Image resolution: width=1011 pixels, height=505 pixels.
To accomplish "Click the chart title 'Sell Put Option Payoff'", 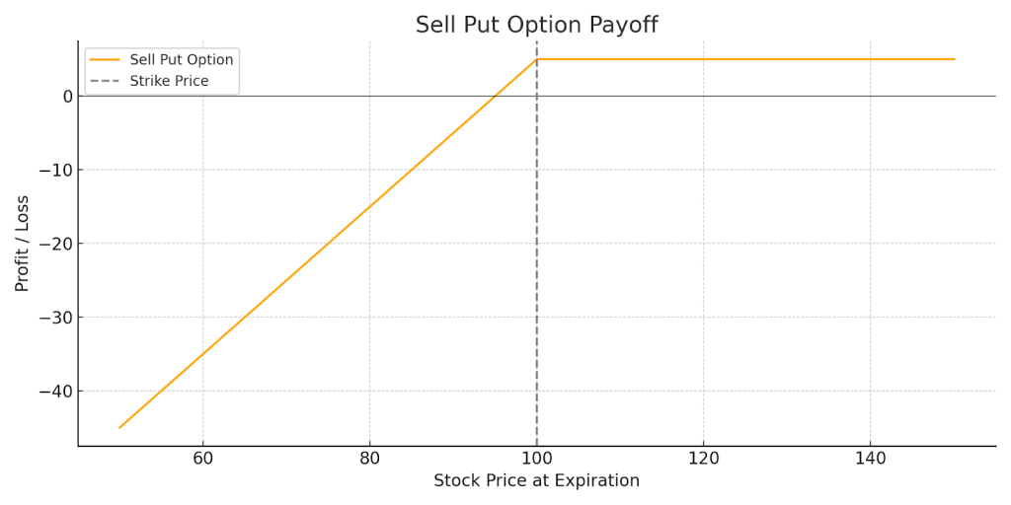I will [x=536, y=26].
